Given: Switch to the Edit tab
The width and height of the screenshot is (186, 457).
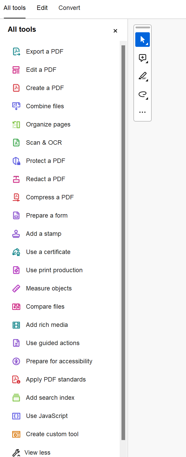Looking at the screenshot, I should (42, 8).
